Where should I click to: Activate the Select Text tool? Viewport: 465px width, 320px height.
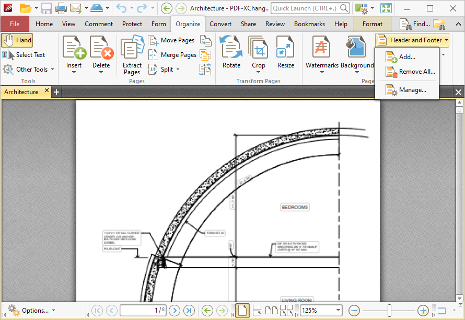24,55
